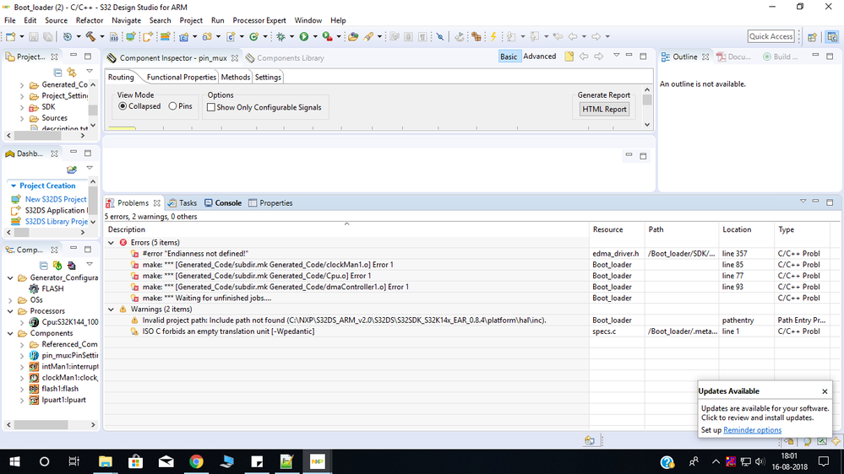Open Problems view menu dropdown
844x474 pixels.
click(803, 202)
